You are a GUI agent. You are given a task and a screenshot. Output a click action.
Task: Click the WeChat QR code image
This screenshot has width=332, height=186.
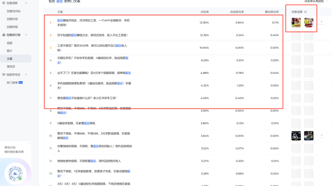(x=15, y=173)
